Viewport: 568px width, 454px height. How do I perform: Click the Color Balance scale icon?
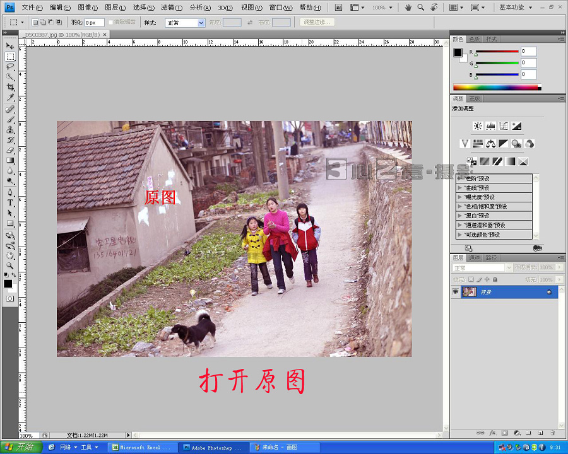(x=490, y=144)
